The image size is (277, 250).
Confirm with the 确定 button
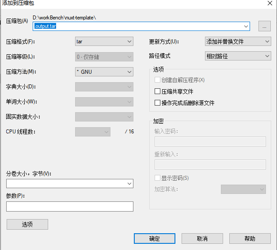tap(154, 239)
